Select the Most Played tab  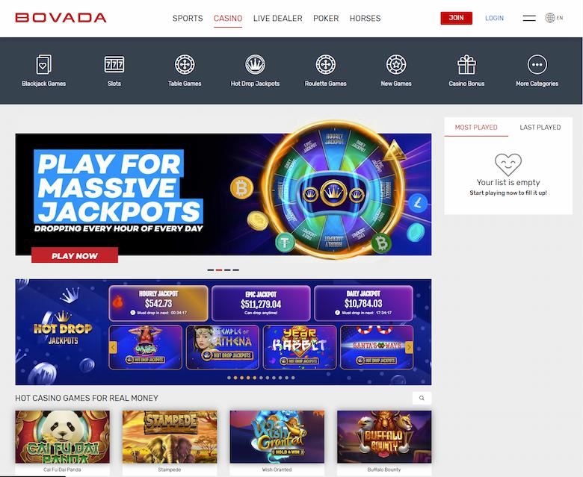(476, 128)
